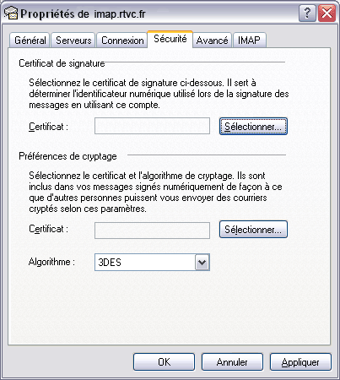Click the signature Certificat text field

pyautogui.click(x=152, y=126)
